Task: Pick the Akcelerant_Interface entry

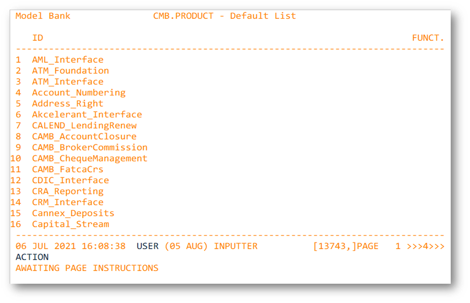Action: [87, 115]
